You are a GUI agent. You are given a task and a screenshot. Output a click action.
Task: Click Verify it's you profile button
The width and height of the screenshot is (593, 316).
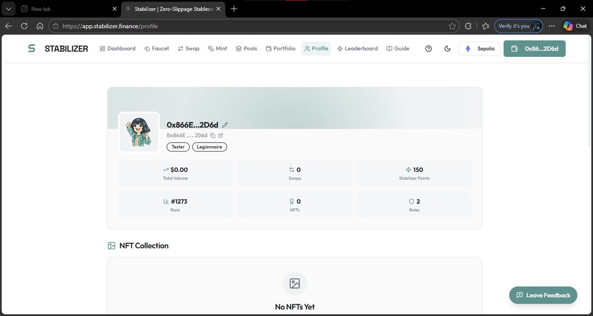click(x=519, y=26)
